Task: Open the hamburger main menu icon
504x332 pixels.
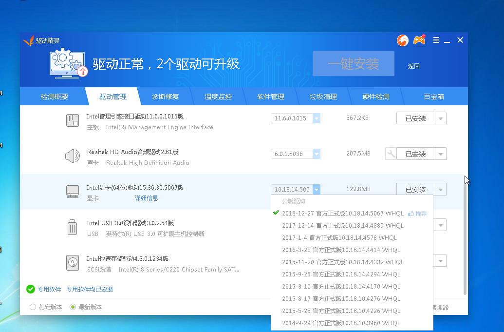Action: (x=436, y=40)
